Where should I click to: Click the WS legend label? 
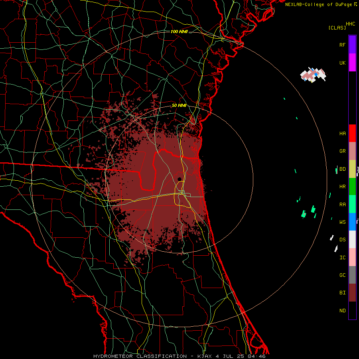(342, 222)
